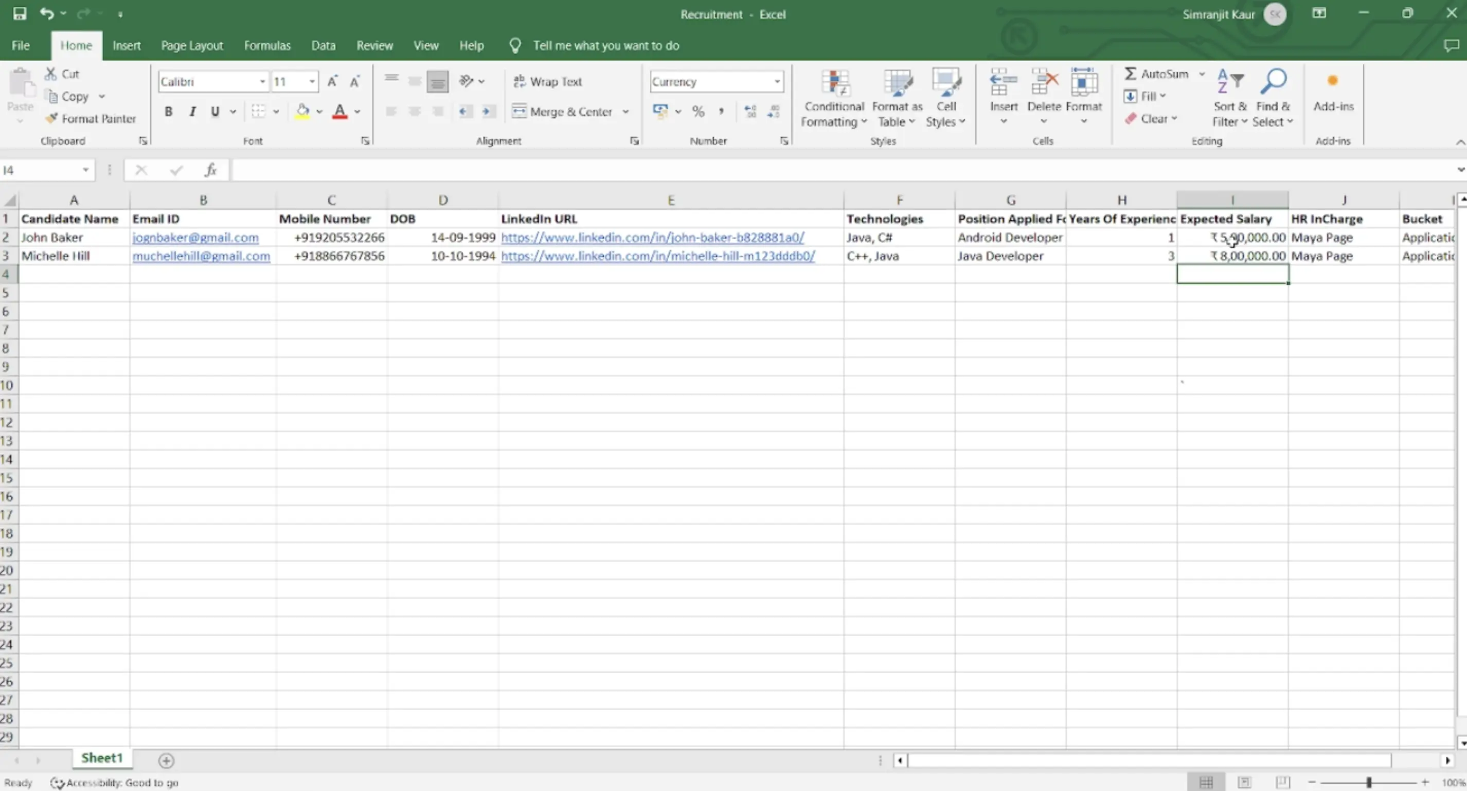Open the Comments speech bubble icon

coord(1451,46)
